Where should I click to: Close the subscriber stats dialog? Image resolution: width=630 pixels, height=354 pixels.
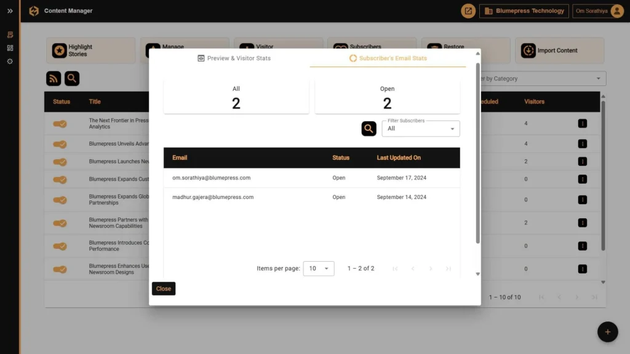pyautogui.click(x=163, y=288)
